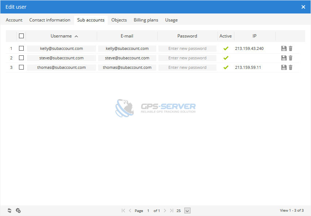This screenshot has height=216, width=311.
Task: Go to the Contact information tab
Action: pos(50,20)
